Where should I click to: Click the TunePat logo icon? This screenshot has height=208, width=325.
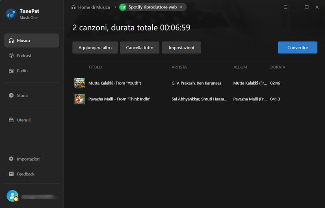click(x=11, y=14)
